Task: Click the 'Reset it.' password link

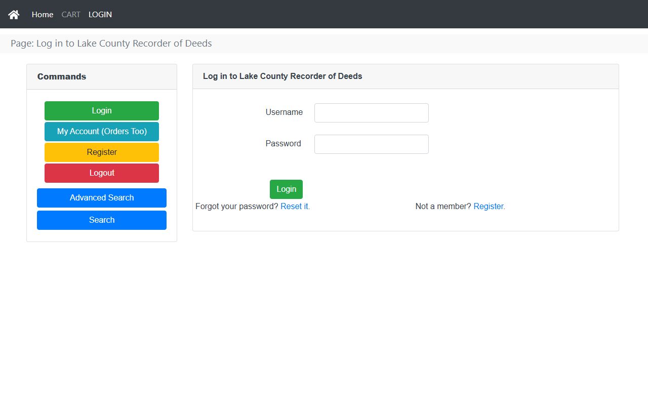Action: pos(295,207)
